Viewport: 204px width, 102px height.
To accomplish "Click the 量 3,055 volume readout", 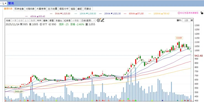I will (90, 24).
